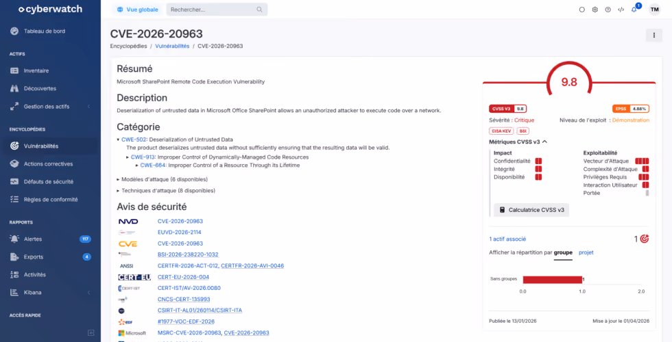Open the three-dot page options menu
This screenshot has height=342, width=672.
tap(654, 35)
